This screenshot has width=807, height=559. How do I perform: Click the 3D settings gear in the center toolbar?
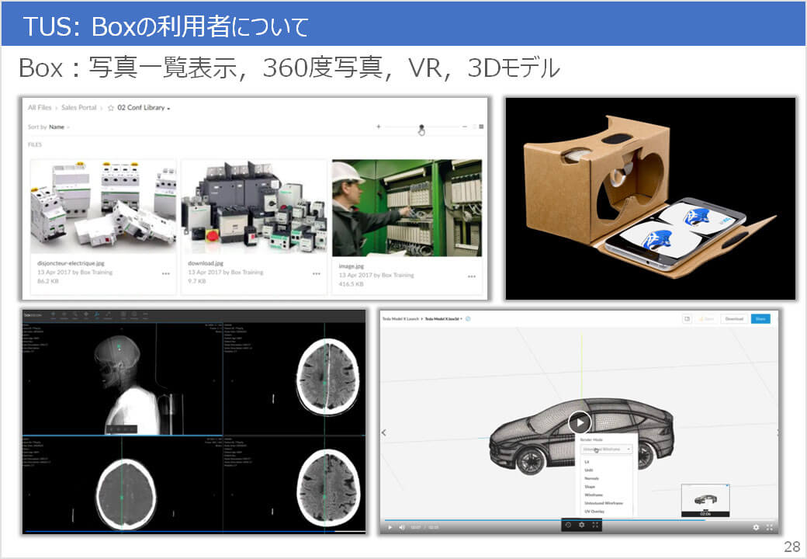tap(581, 525)
